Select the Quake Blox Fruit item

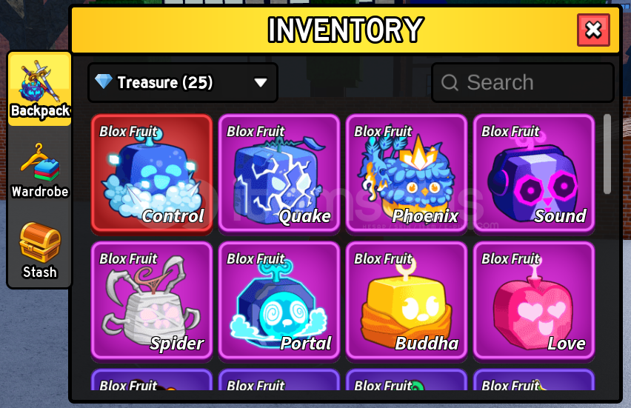tap(279, 174)
